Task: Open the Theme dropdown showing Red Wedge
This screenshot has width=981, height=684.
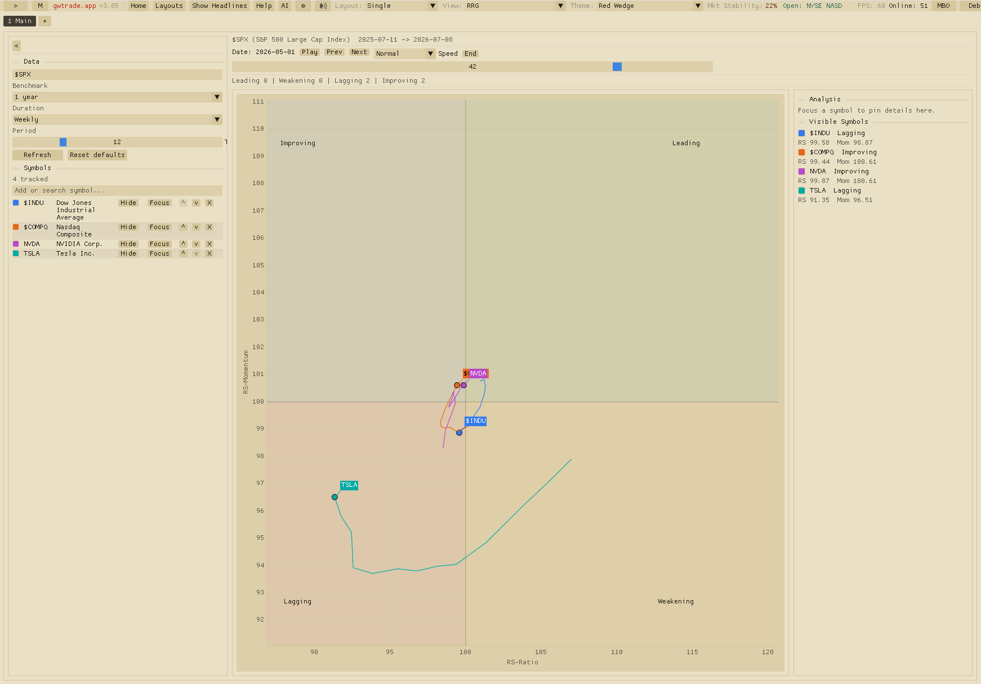Action: tap(649, 6)
